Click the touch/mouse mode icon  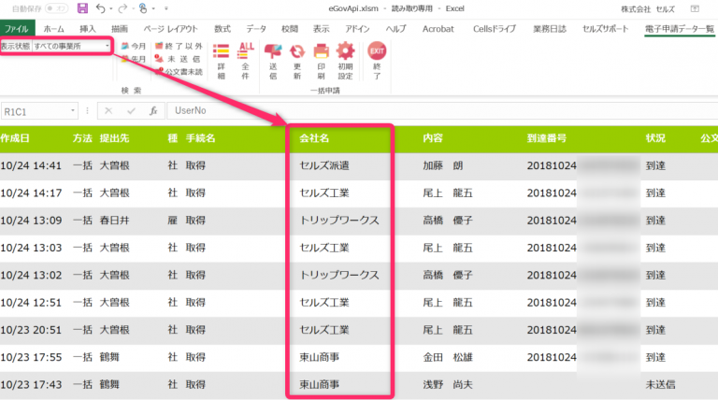(143, 8)
